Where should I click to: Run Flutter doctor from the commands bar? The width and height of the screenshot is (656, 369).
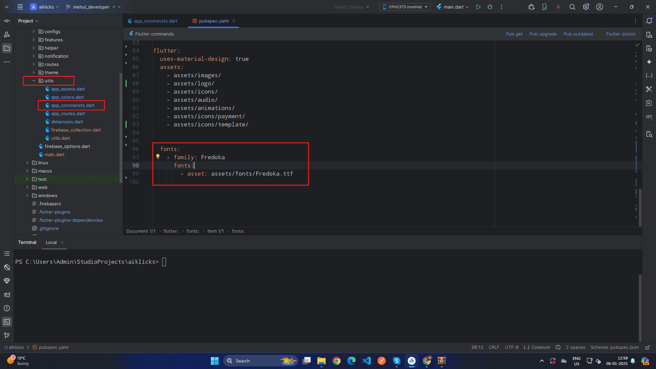620,34
